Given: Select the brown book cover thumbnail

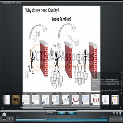Looking at the screenshot, I should (16, 99).
